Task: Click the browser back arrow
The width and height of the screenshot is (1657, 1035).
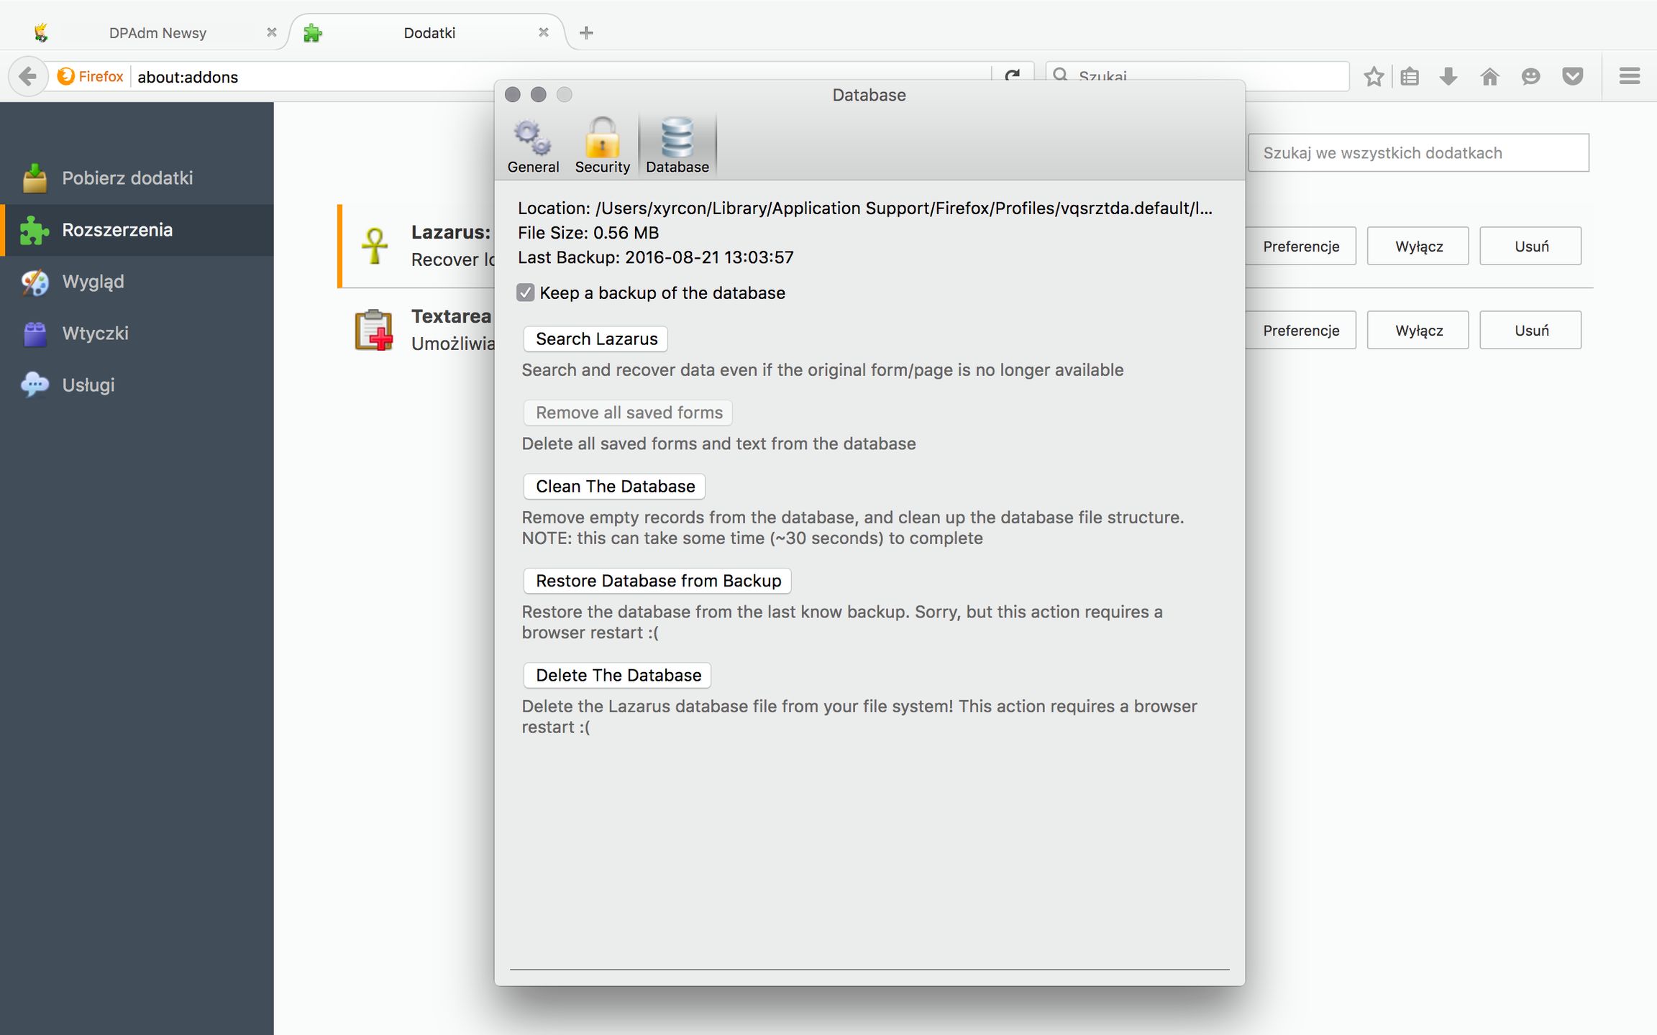Action: point(28,76)
